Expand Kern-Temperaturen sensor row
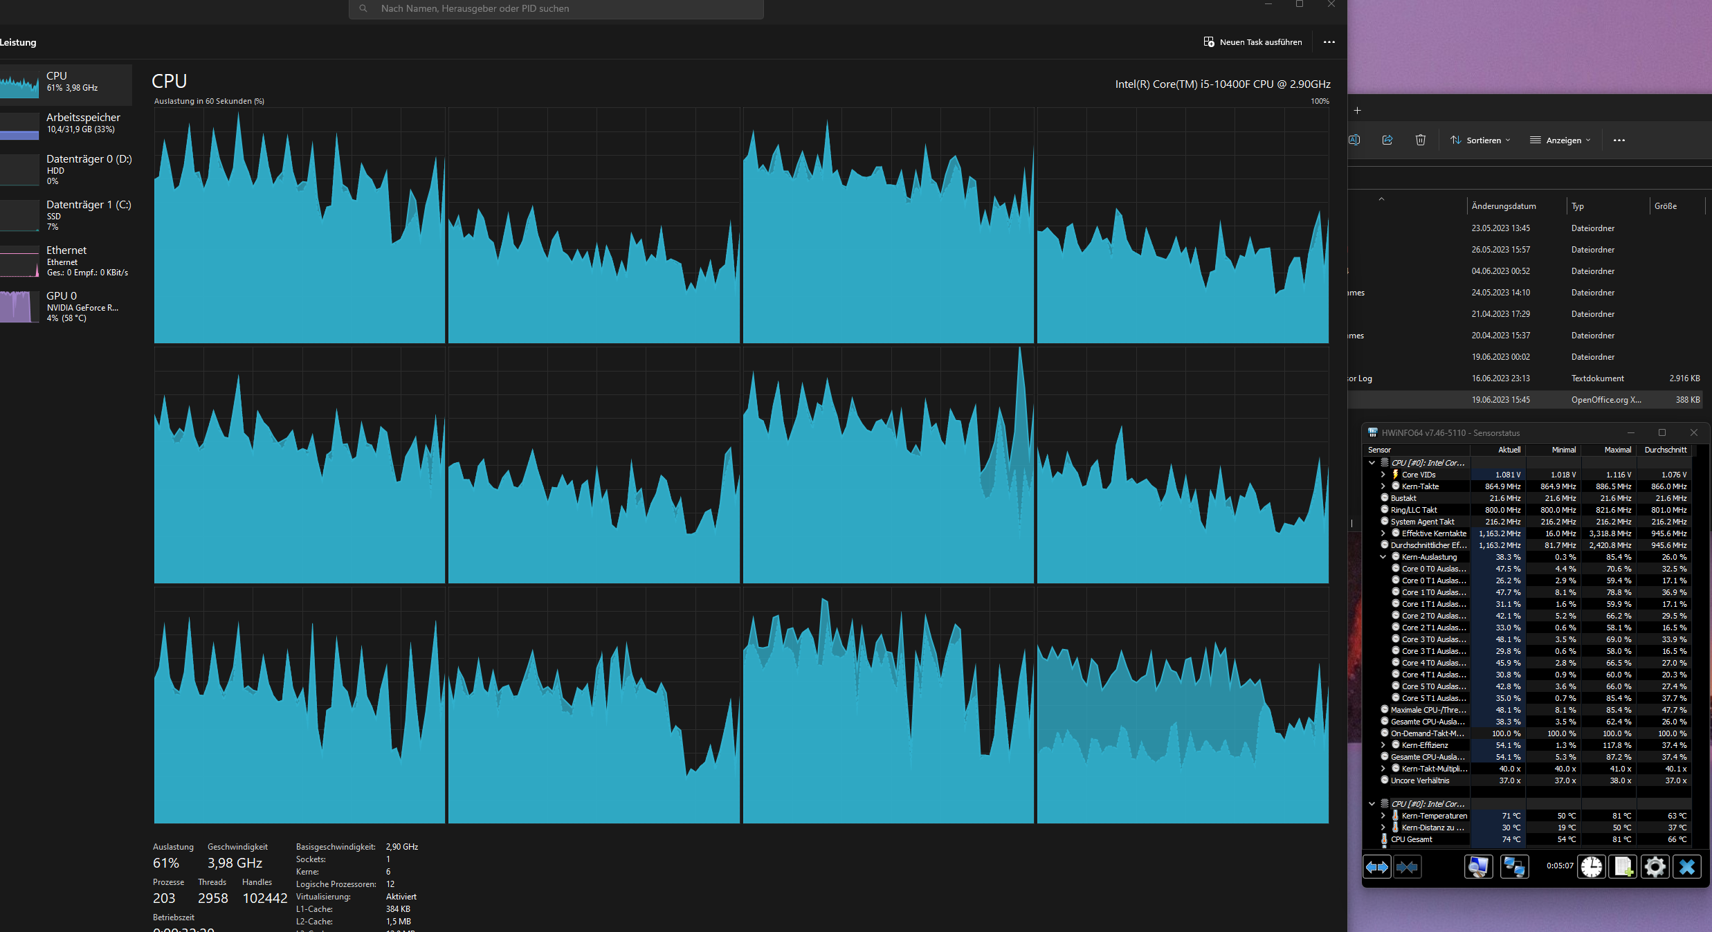Image resolution: width=1712 pixels, height=932 pixels. (1383, 816)
